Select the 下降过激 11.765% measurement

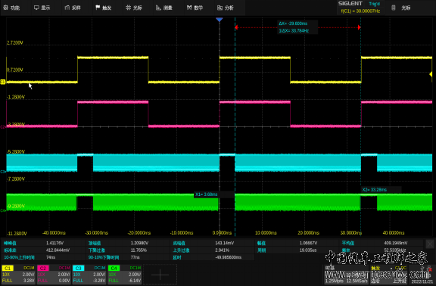129,250
